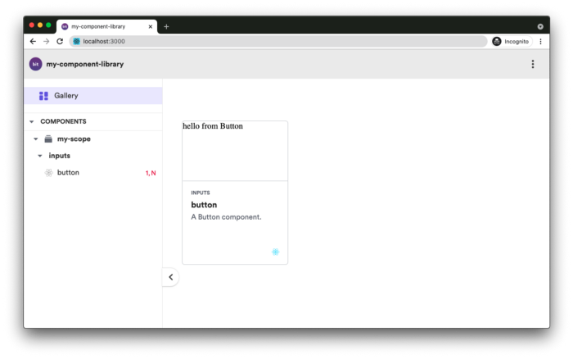Open the three-dot menu in workspace header
The width and height of the screenshot is (573, 359).
533,64
